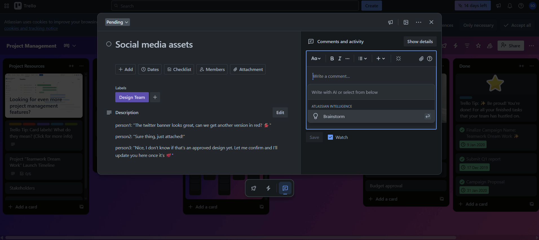Open the Pending list dropdown
This screenshot has height=240, width=539.
(117, 22)
